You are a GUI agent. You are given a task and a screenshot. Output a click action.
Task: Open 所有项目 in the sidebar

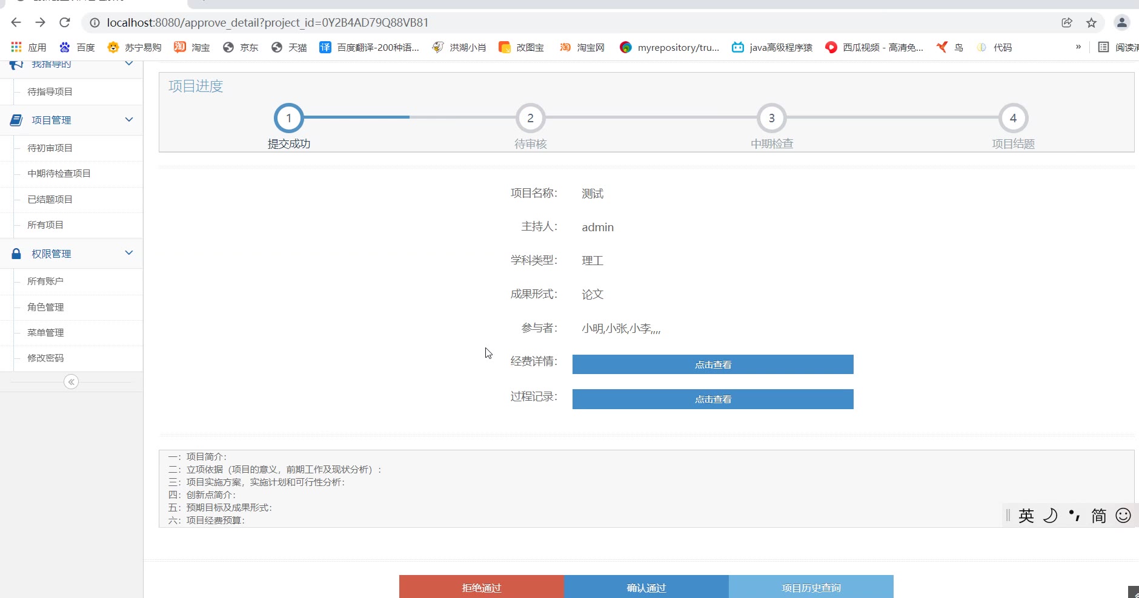pos(45,225)
